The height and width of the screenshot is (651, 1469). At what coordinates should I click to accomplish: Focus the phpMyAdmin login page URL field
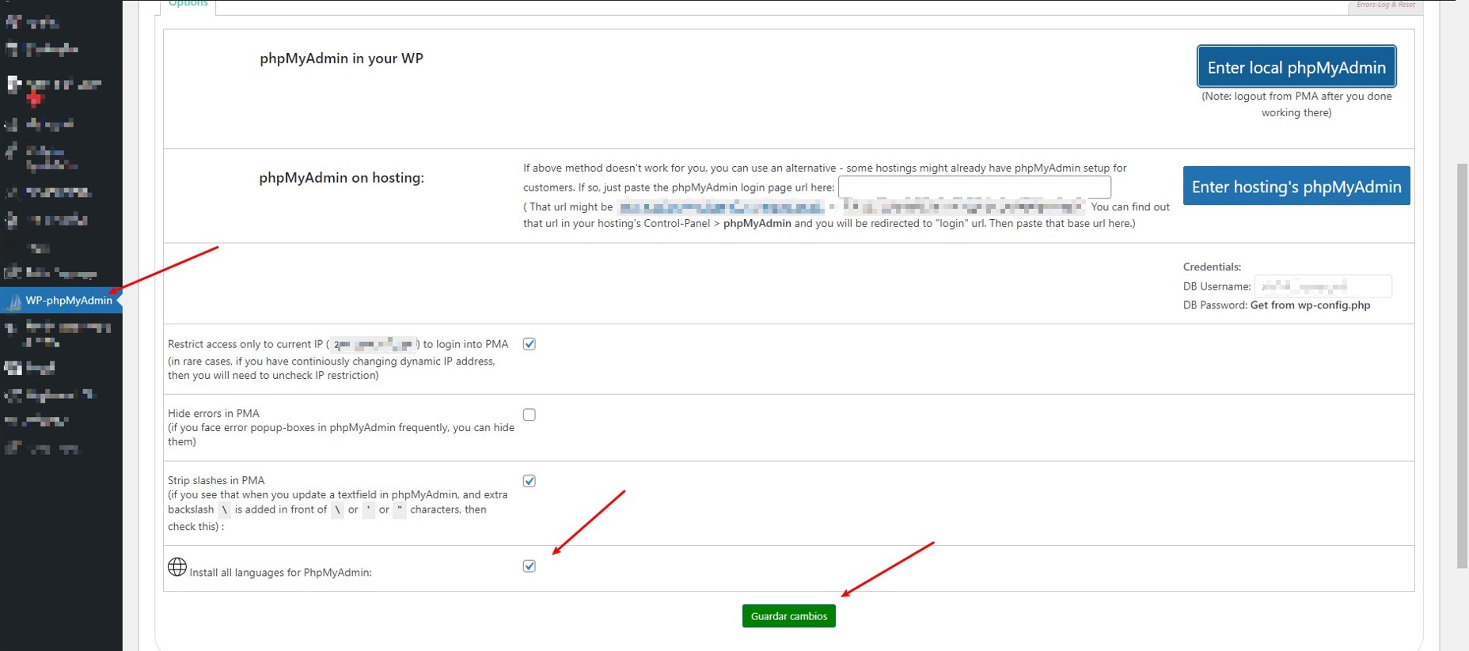(974, 187)
